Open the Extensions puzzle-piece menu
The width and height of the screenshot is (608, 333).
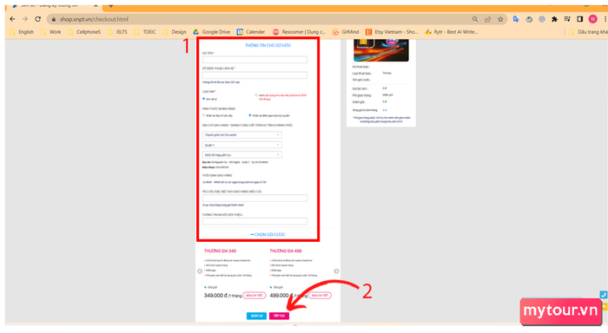(x=554, y=19)
